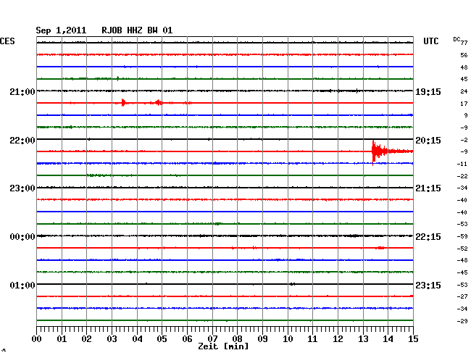Click the DC offset value '-59'
471x358 pixels.
pos(462,236)
